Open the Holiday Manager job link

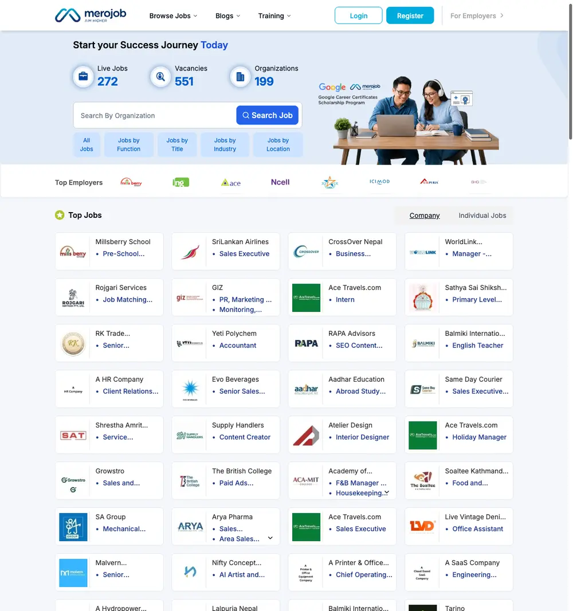pyautogui.click(x=479, y=437)
